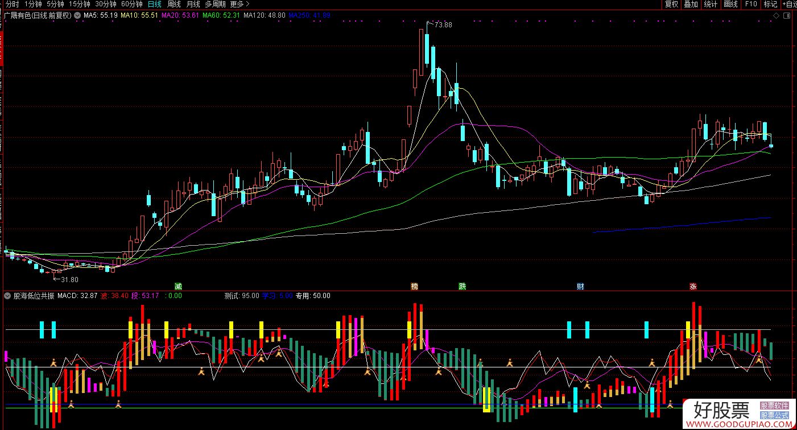
Task: Click the MA5: 55.19 label
Action: pos(101,15)
